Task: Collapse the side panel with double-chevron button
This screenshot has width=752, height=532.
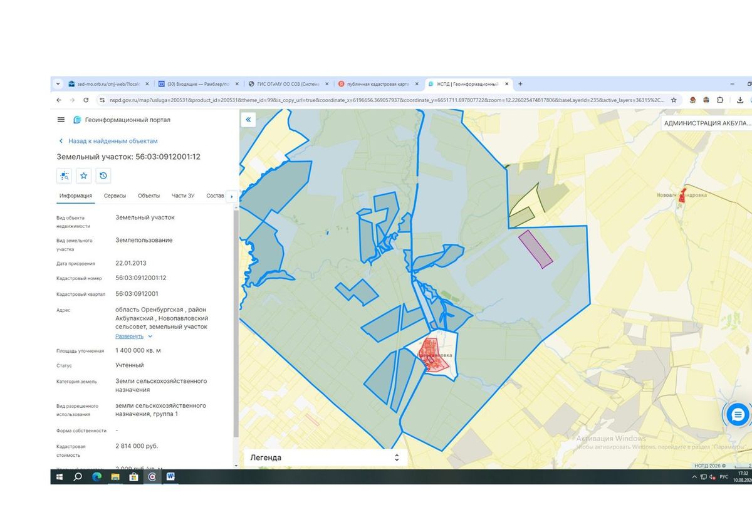Action: [x=249, y=119]
